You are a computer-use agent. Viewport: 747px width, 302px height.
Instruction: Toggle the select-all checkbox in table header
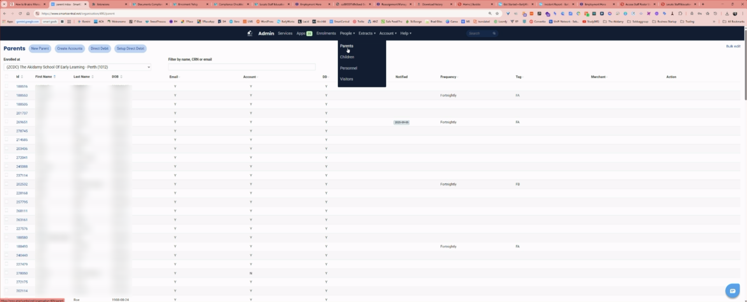6,77
